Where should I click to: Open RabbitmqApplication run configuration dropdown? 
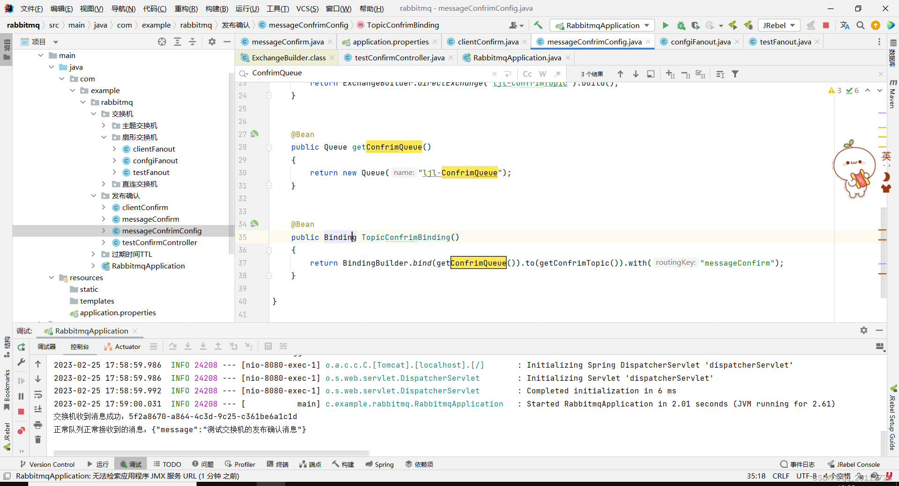click(x=602, y=25)
